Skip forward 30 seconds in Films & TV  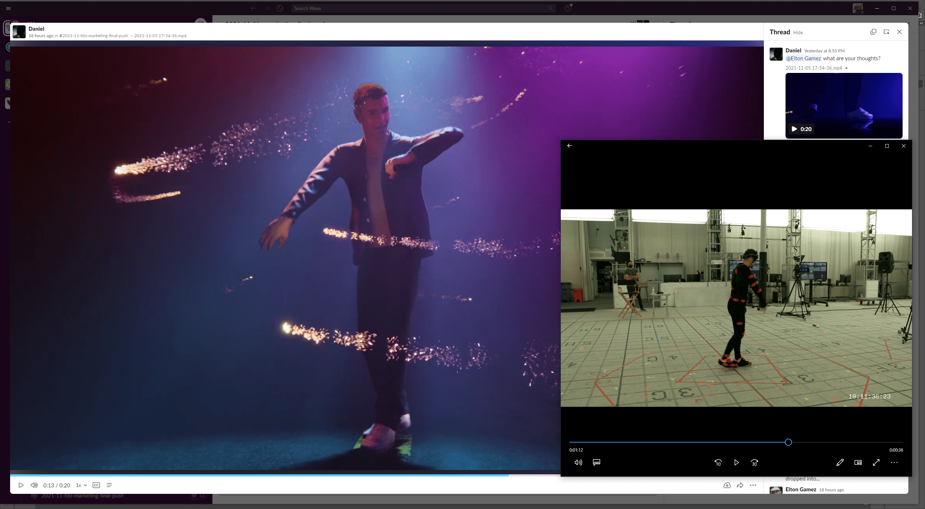click(x=754, y=462)
